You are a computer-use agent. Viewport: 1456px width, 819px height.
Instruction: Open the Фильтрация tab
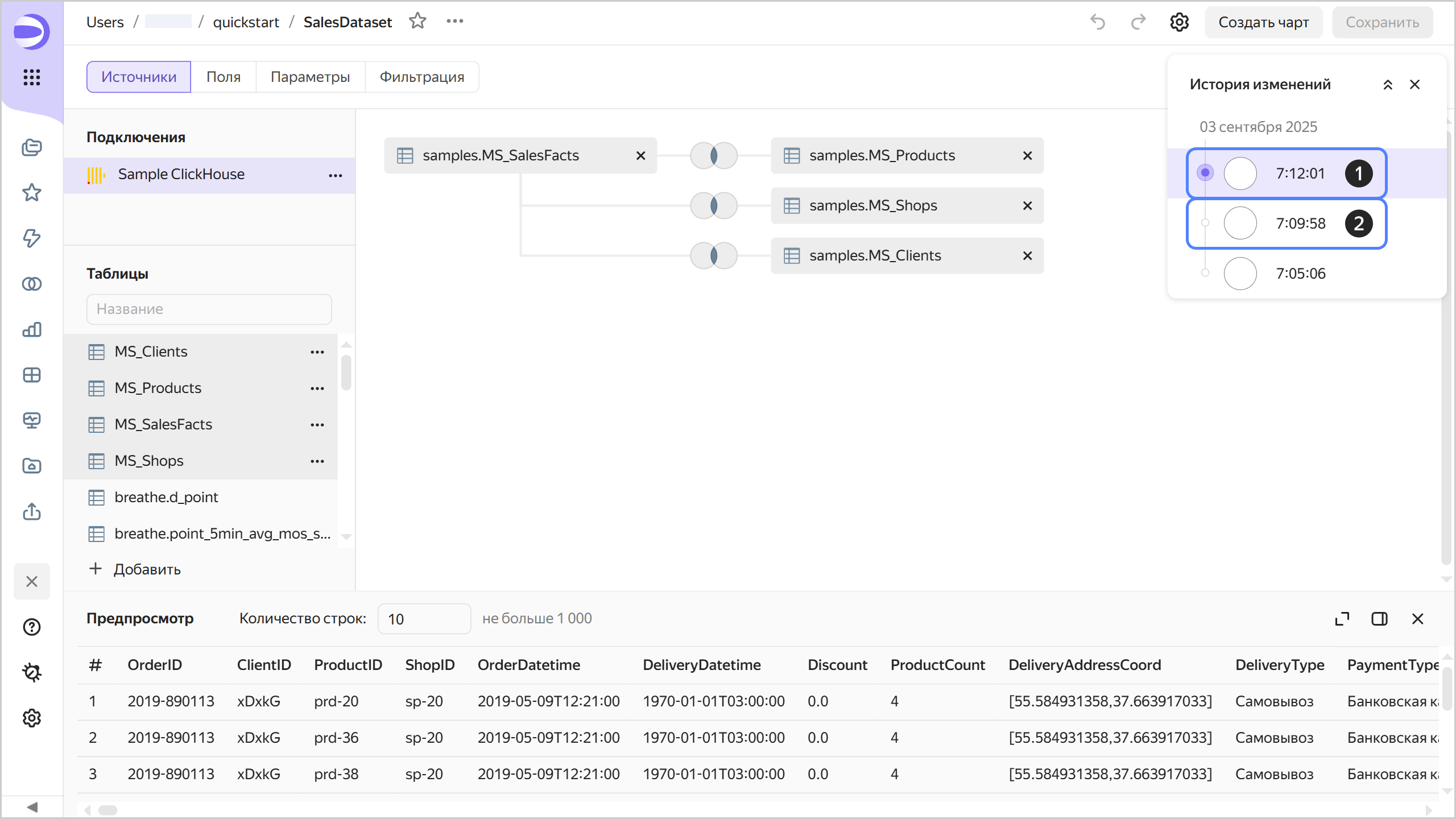point(421,77)
